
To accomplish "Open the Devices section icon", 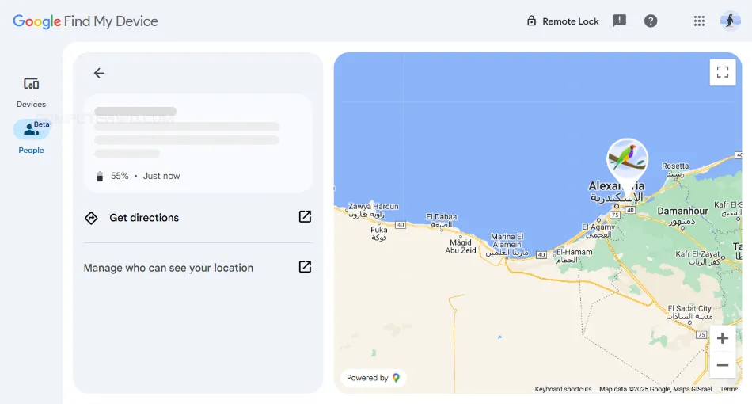I will tap(31, 84).
